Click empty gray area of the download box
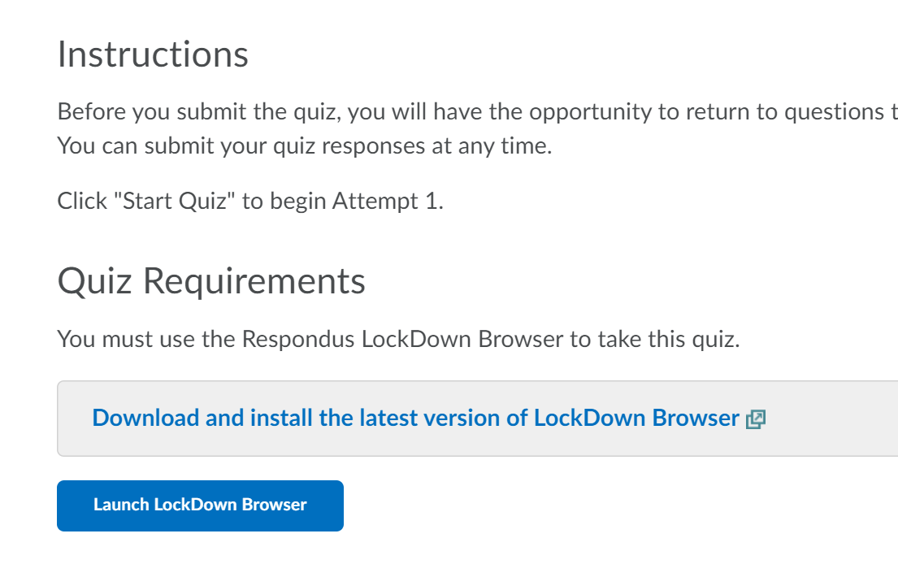Screen dimensions: 898x577 (829, 419)
